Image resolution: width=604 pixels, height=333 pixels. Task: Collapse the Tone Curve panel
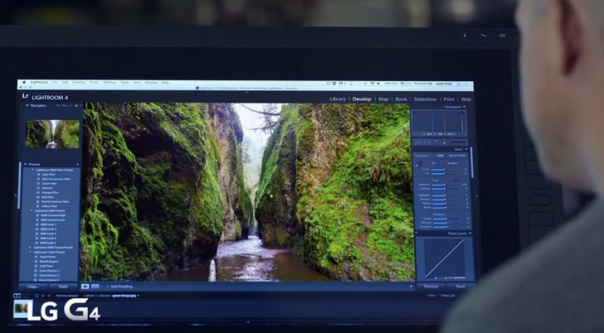(x=470, y=234)
